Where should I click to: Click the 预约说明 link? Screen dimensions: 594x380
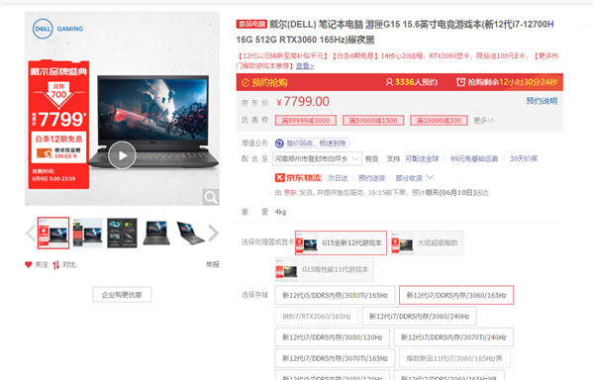point(542,101)
